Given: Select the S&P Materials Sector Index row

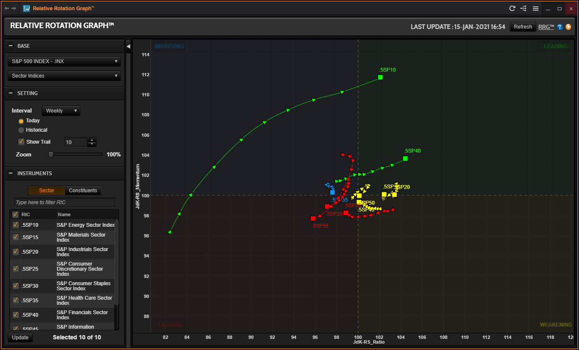Looking at the screenshot, I should [63, 237].
